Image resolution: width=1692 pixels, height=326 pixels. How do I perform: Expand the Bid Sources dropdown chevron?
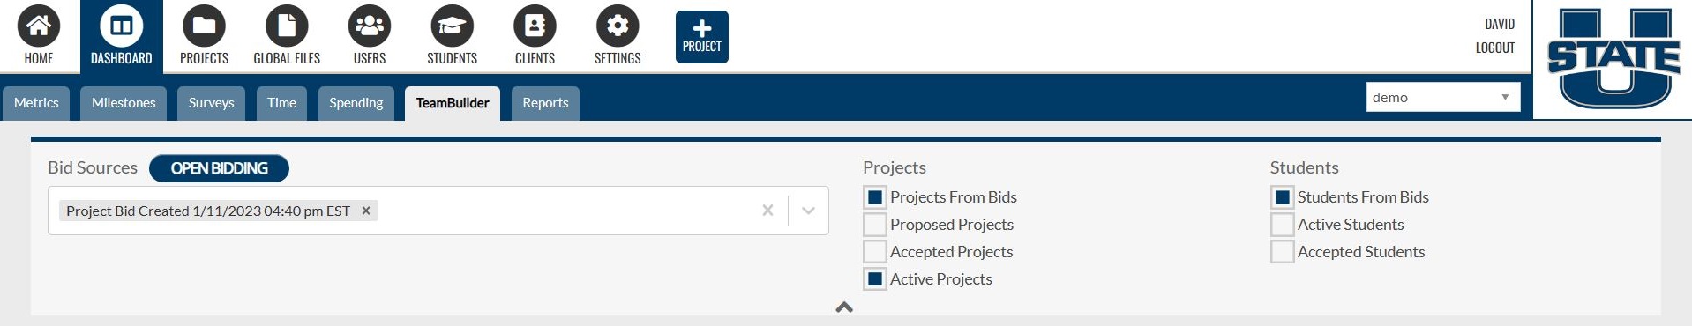(x=808, y=211)
